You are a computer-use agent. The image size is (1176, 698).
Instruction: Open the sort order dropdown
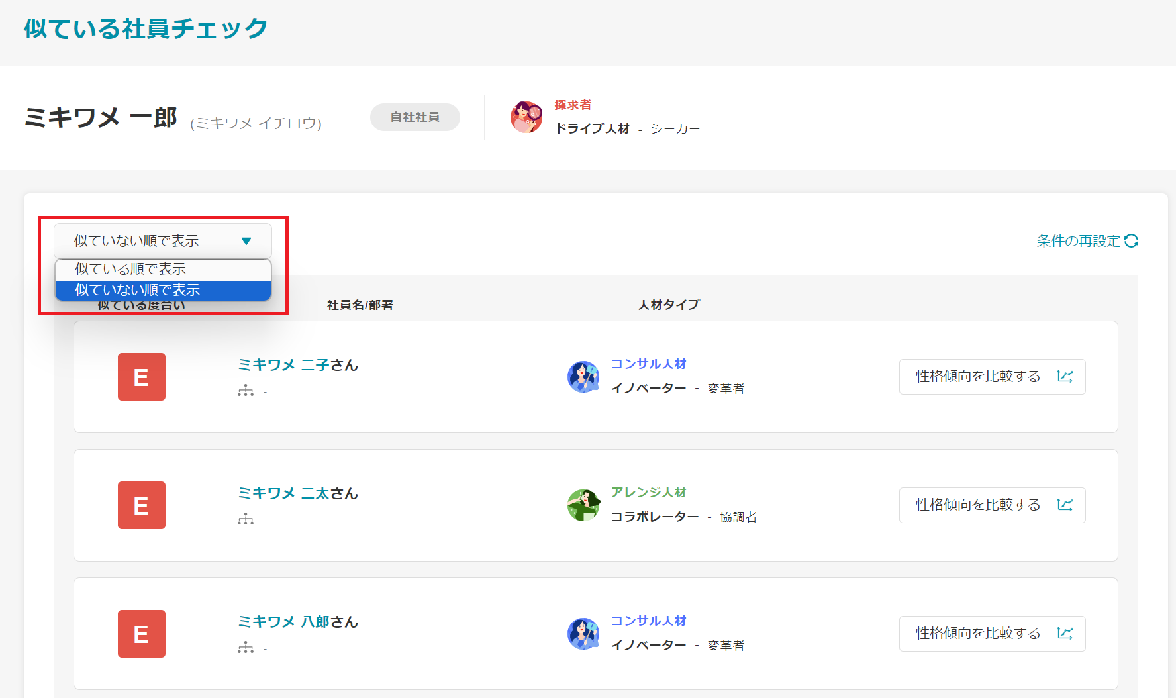[x=162, y=240]
